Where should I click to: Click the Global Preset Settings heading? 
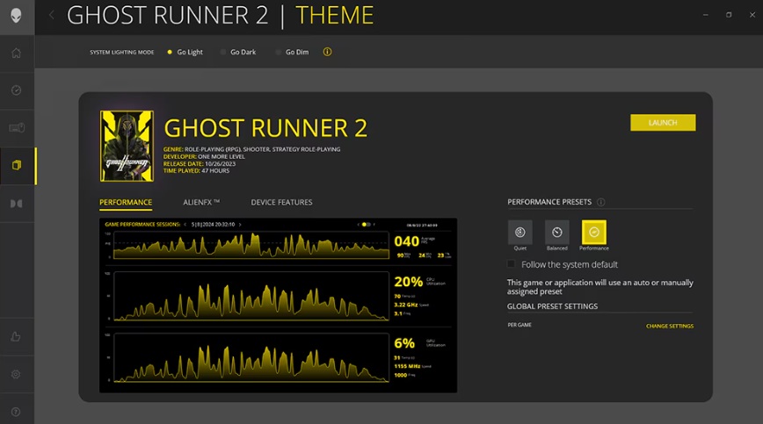552,306
